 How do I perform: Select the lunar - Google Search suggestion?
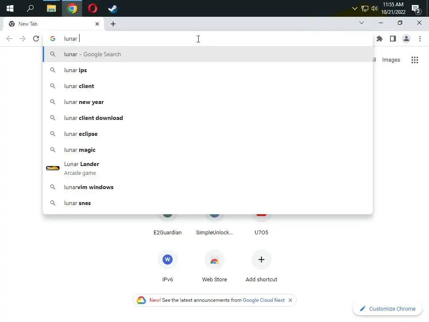[x=208, y=54]
